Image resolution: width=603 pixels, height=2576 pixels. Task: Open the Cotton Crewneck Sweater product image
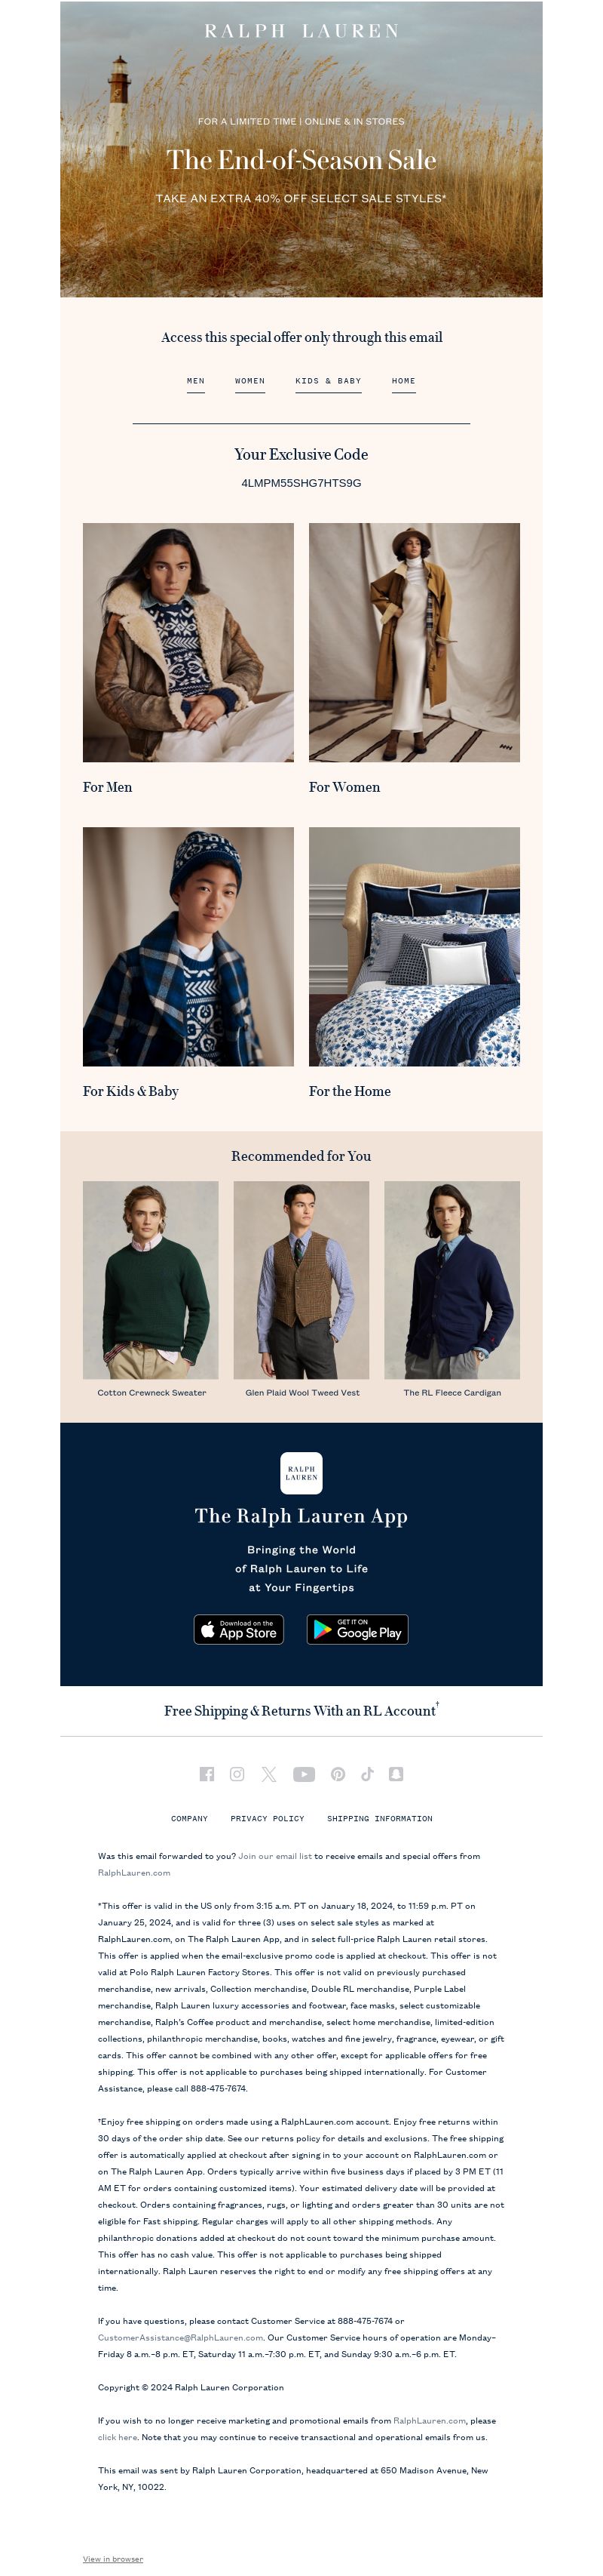151,1280
